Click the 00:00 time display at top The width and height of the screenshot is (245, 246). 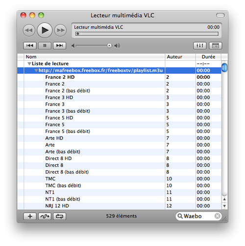coord(213,27)
